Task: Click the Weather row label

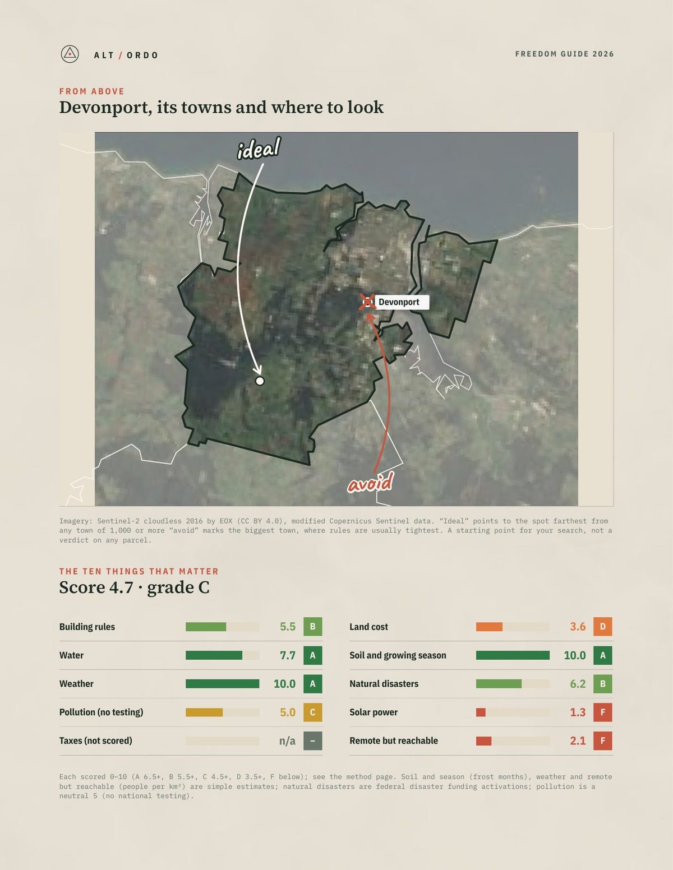Action: (x=76, y=684)
